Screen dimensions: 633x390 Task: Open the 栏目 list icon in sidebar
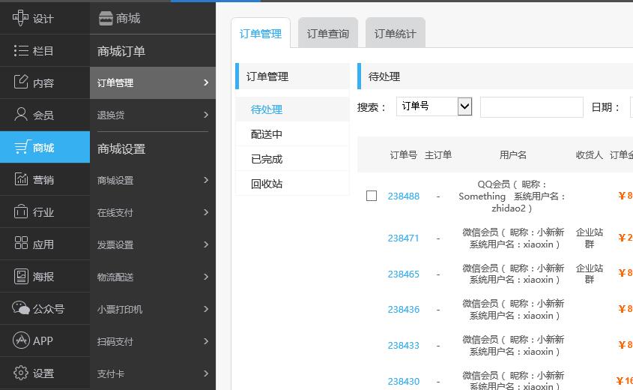(x=21, y=50)
